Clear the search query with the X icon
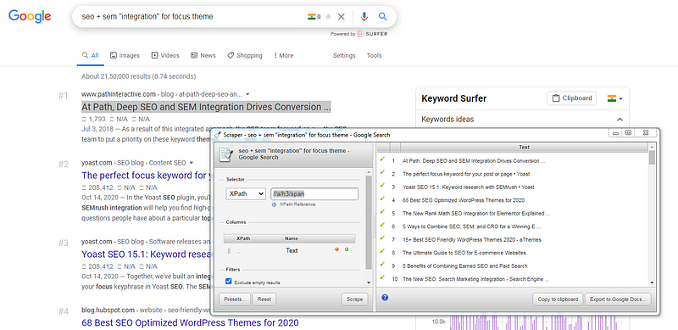This screenshot has width=678, height=330. (342, 17)
